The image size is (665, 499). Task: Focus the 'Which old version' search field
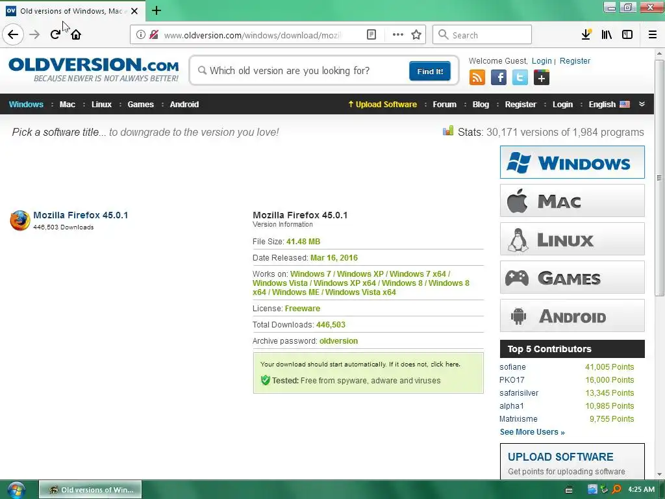[301, 70]
